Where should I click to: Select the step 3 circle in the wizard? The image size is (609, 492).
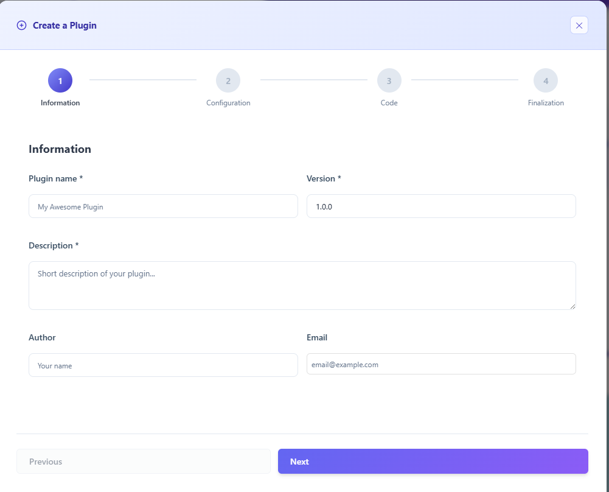pyautogui.click(x=389, y=80)
